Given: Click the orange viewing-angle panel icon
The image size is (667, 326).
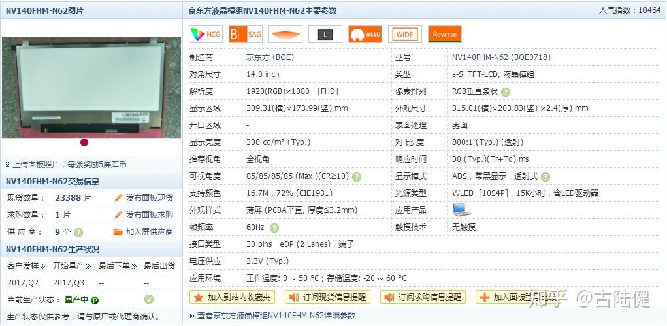Looking at the screenshot, I should point(285,35).
